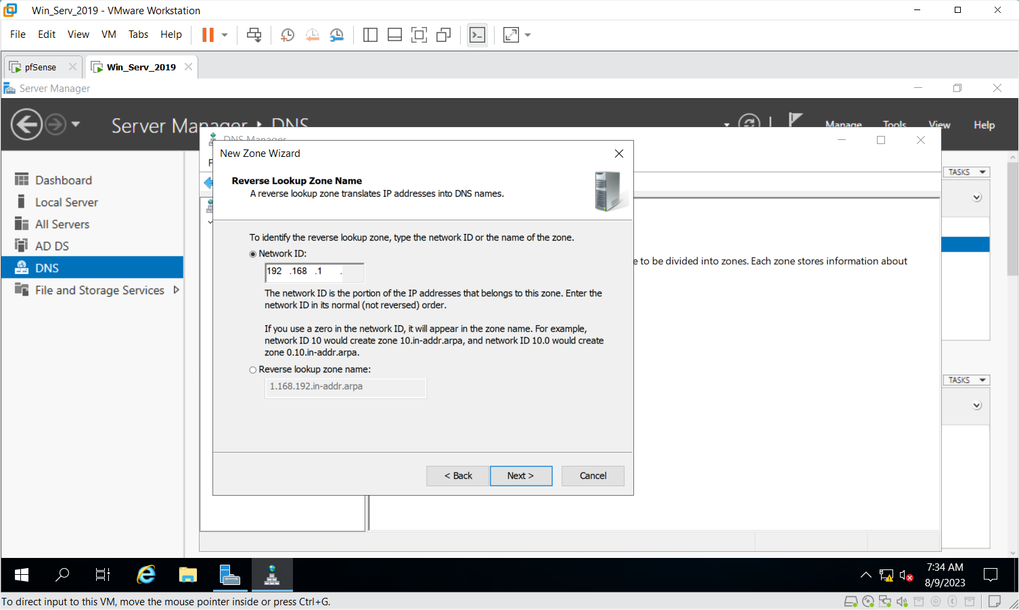Click the muted volume tray icon
The image size is (1019, 610).
click(x=907, y=576)
